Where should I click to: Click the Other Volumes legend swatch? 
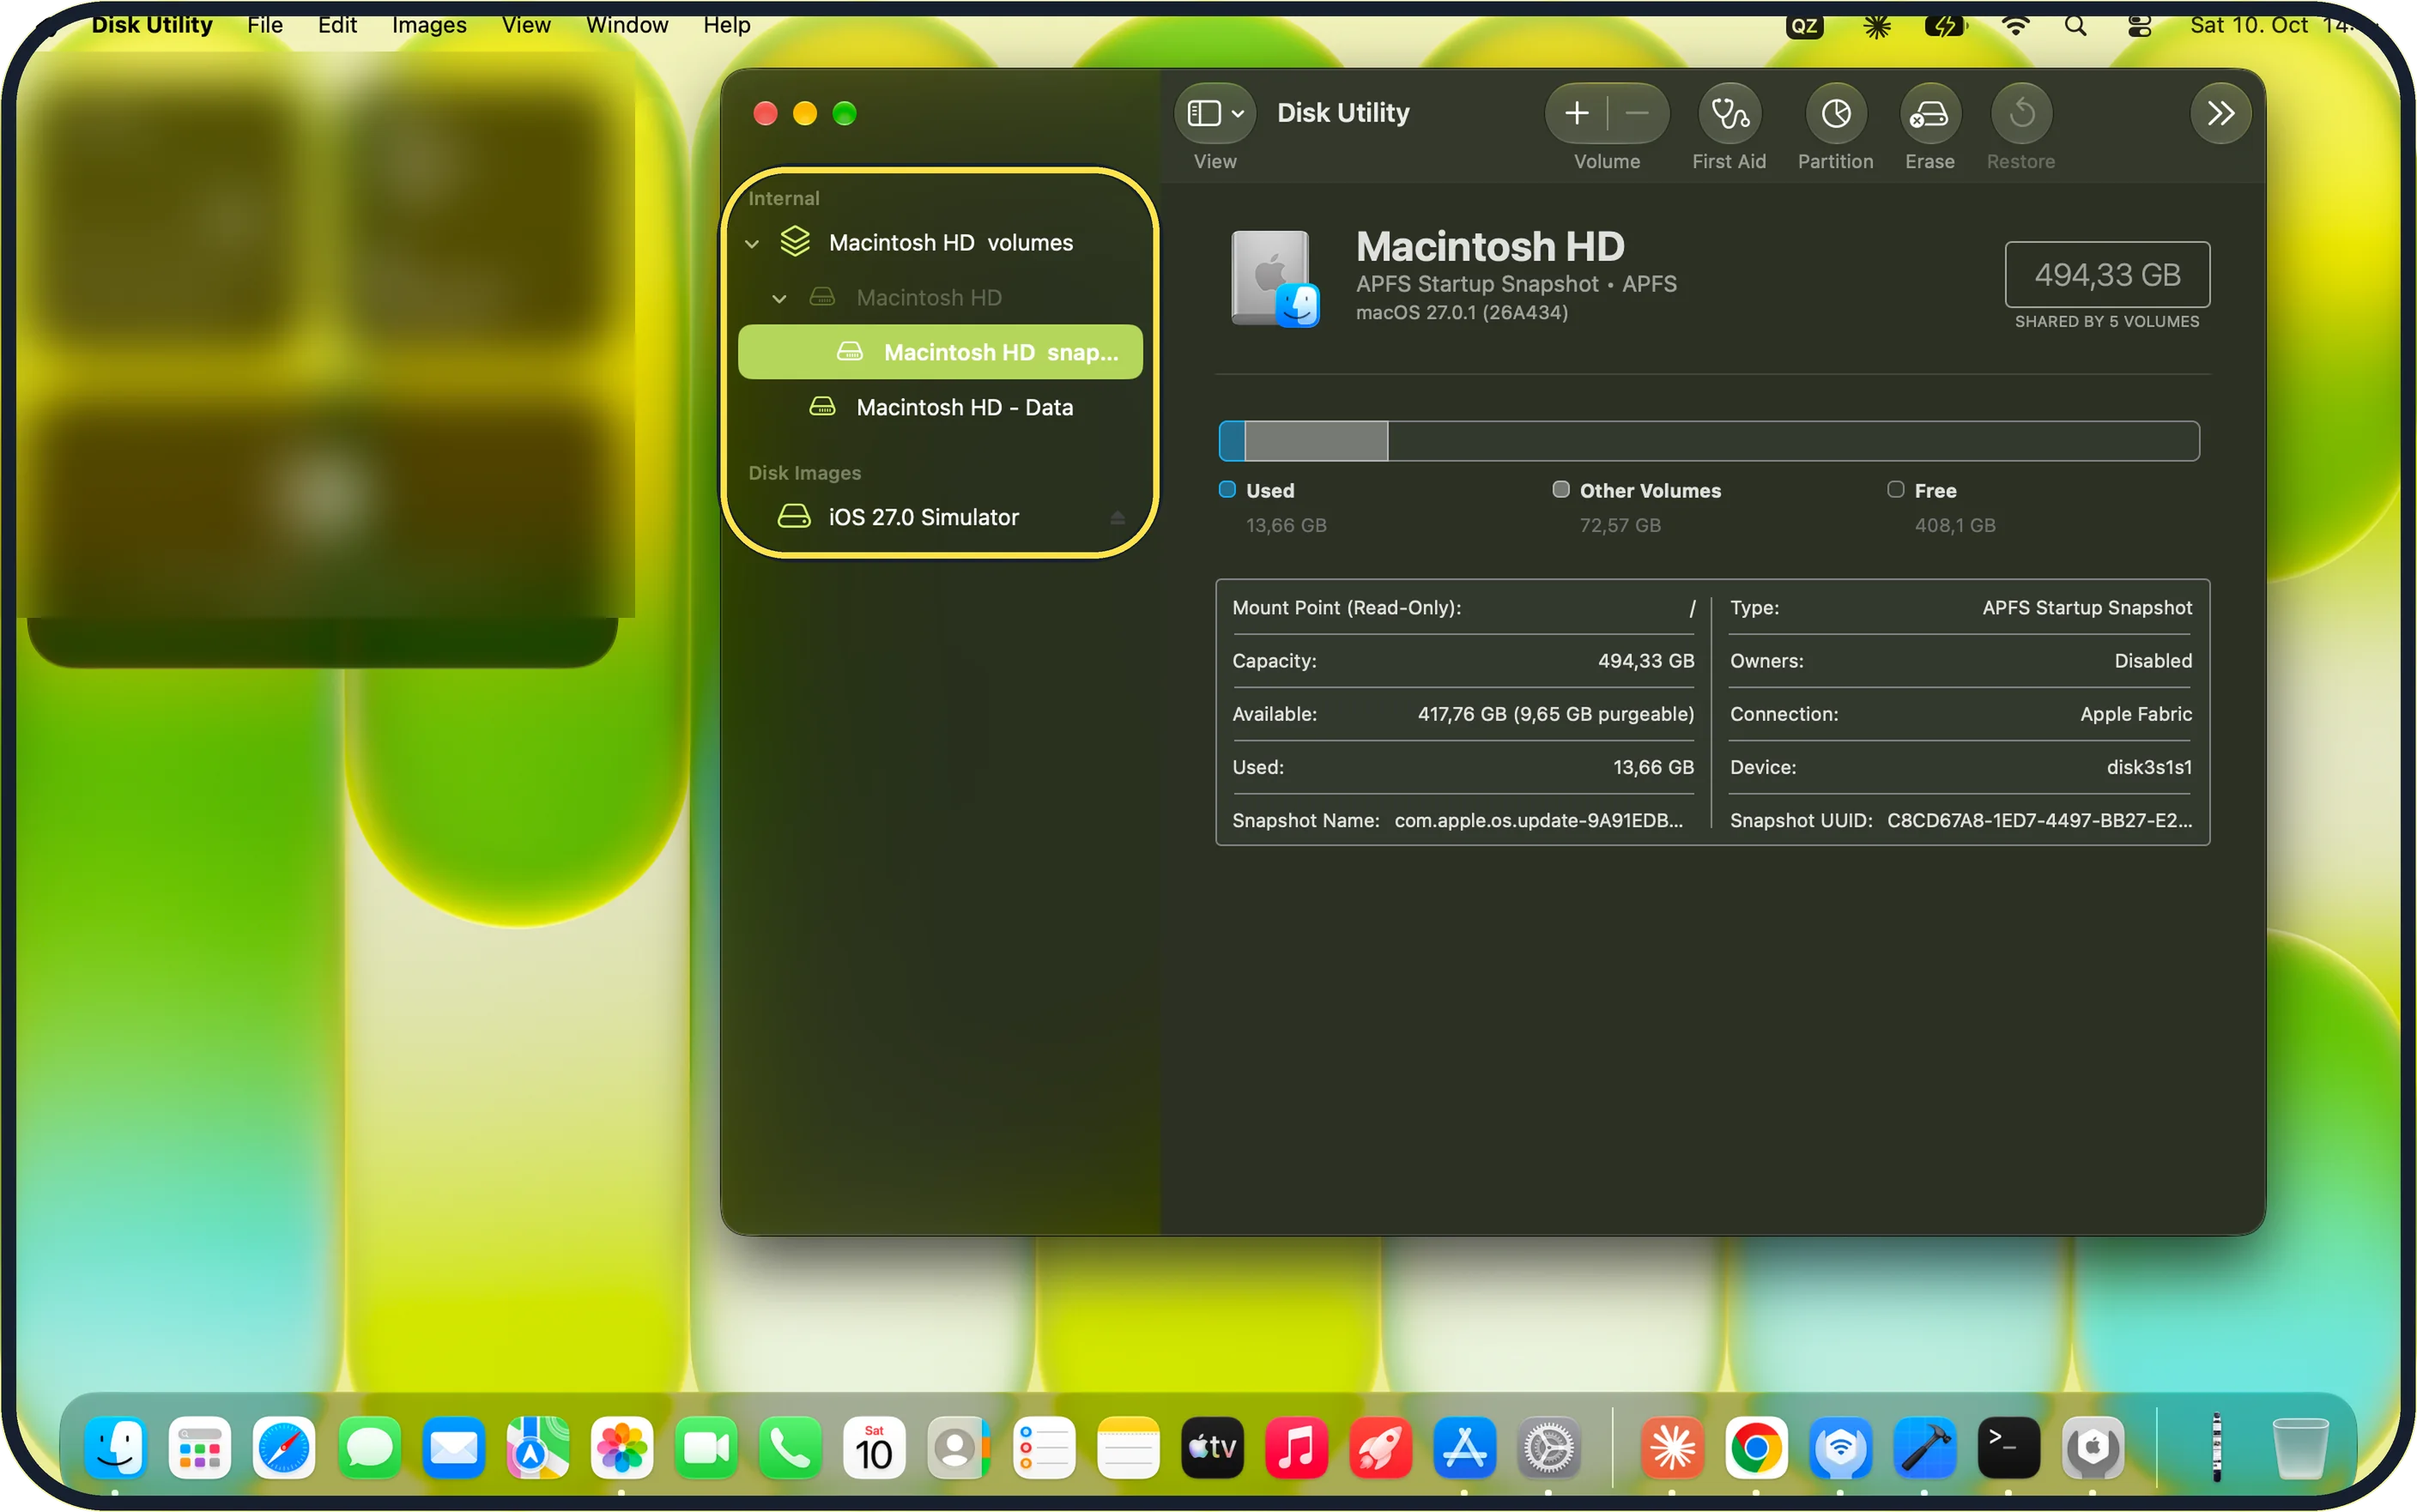(1560, 489)
